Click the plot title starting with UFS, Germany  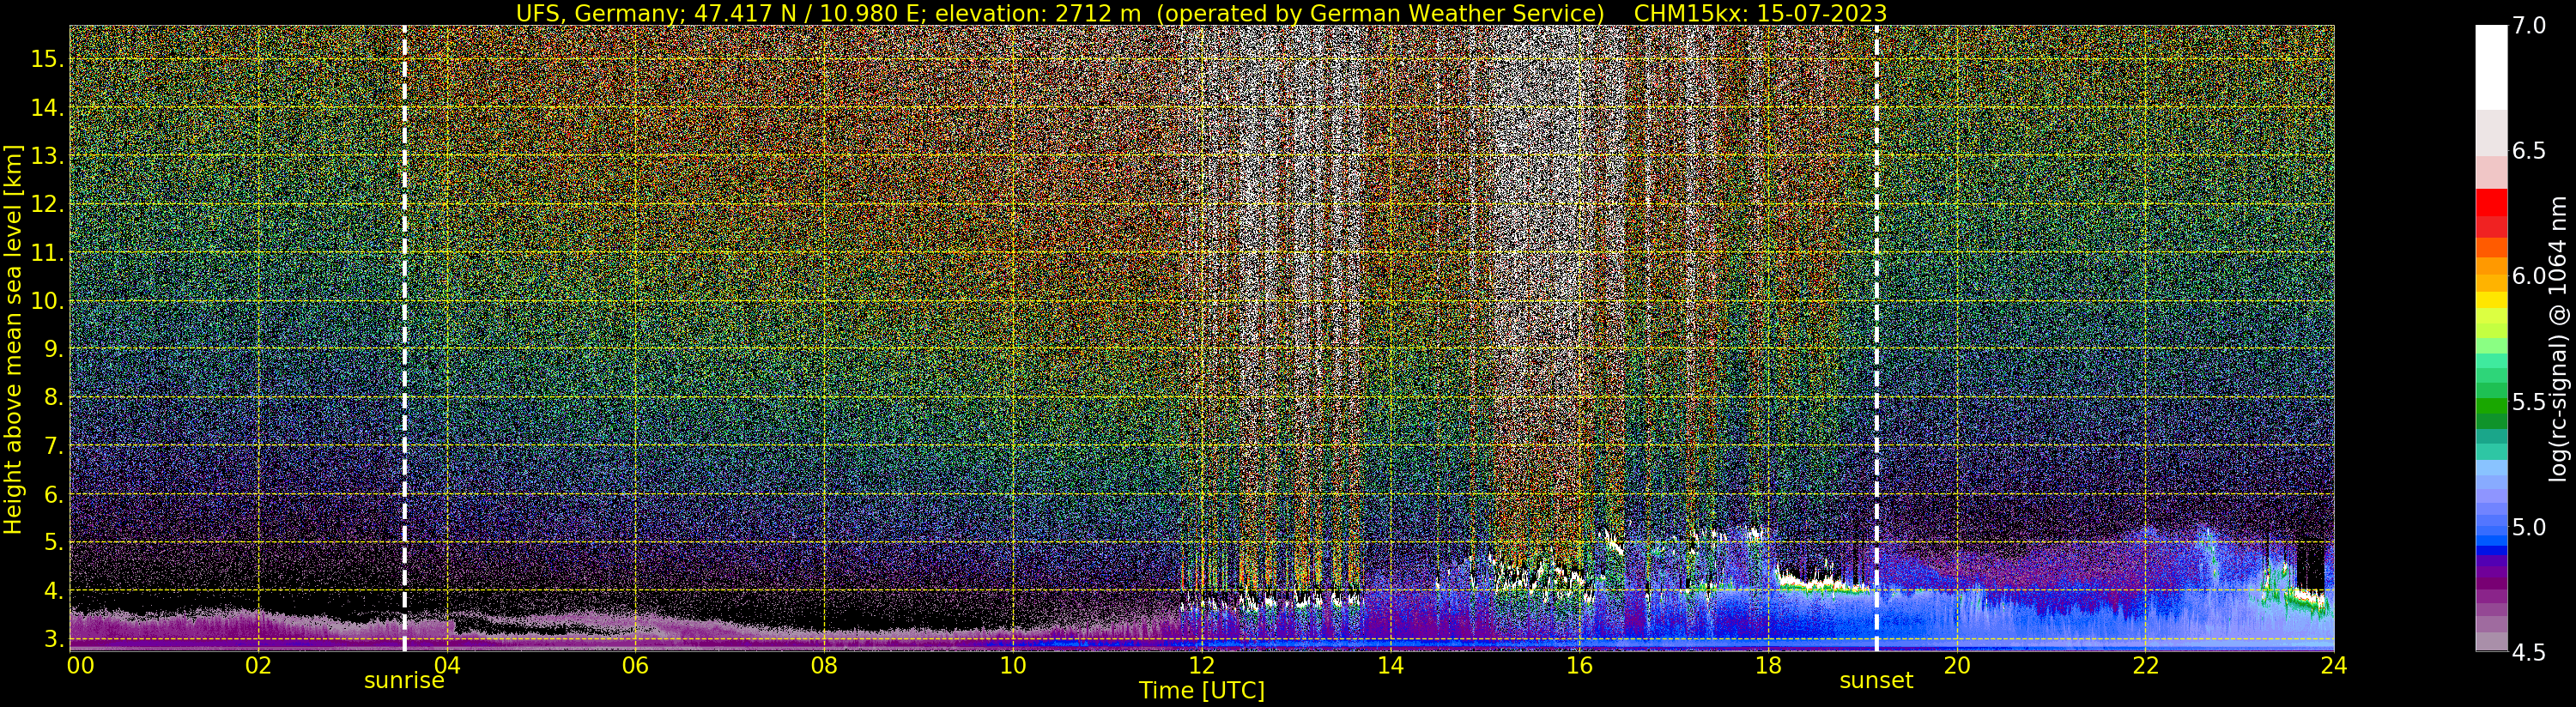pos(1201,13)
